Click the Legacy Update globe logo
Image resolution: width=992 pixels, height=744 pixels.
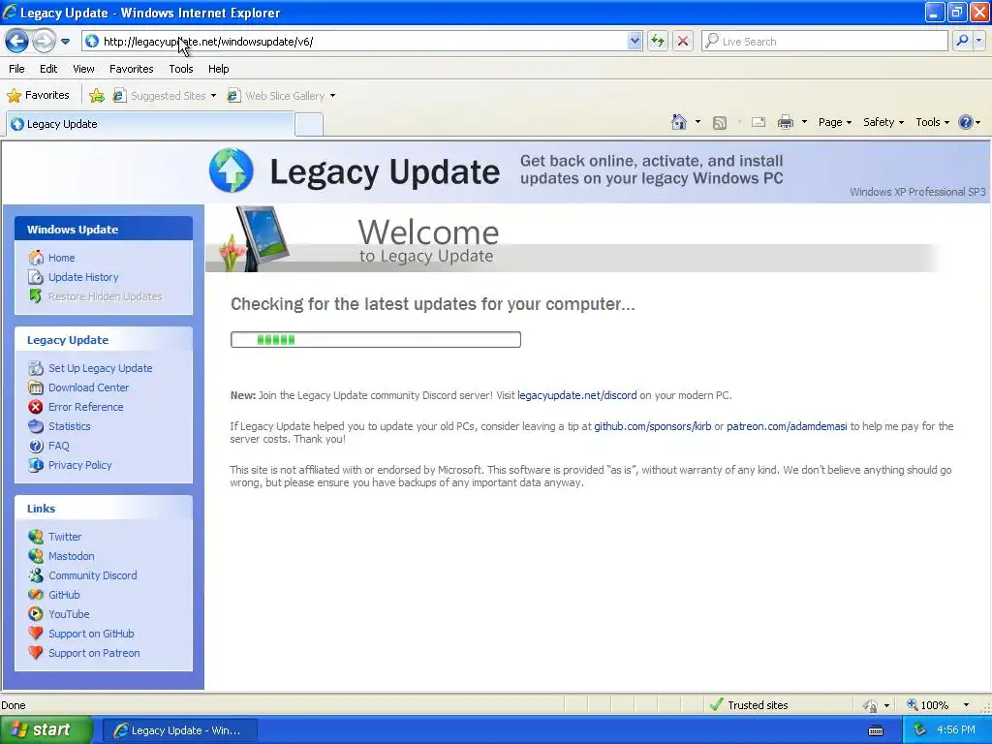click(x=231, y=170)
